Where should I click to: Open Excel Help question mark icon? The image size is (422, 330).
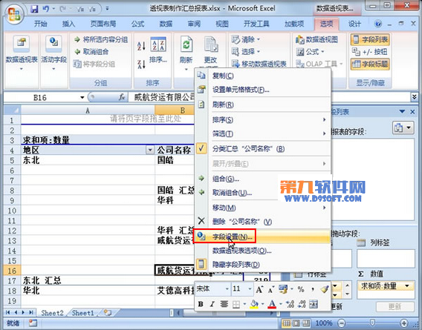[378, 24]
